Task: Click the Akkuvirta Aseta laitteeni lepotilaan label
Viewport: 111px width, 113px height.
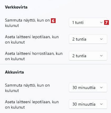Action: pos(32,105)
